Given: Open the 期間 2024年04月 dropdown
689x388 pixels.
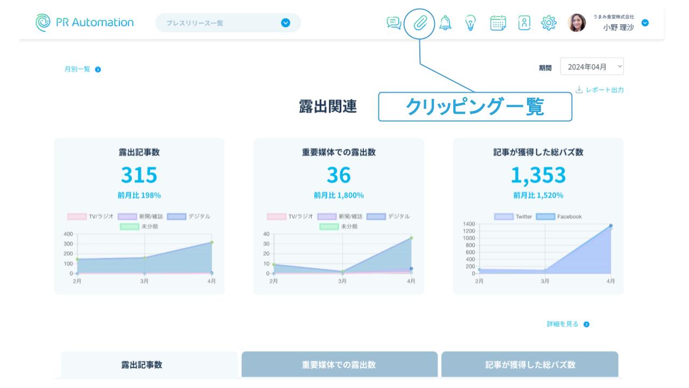Looking at the screenshot, I should pyautogui.click(x=592, y=67).
